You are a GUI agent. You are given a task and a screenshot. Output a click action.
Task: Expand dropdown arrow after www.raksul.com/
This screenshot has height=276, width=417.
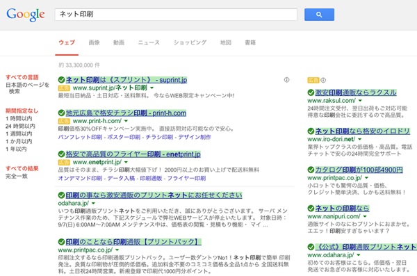click(x=360, y=101)
